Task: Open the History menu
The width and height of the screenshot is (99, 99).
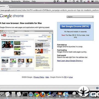Action: point(6,1)
